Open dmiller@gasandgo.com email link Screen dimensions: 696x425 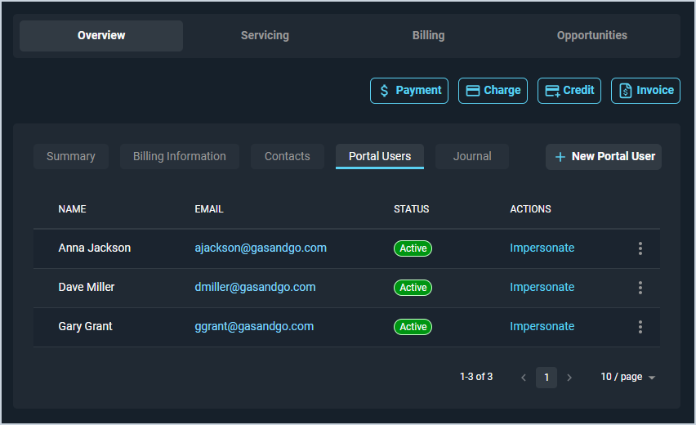tap(255, 288)
